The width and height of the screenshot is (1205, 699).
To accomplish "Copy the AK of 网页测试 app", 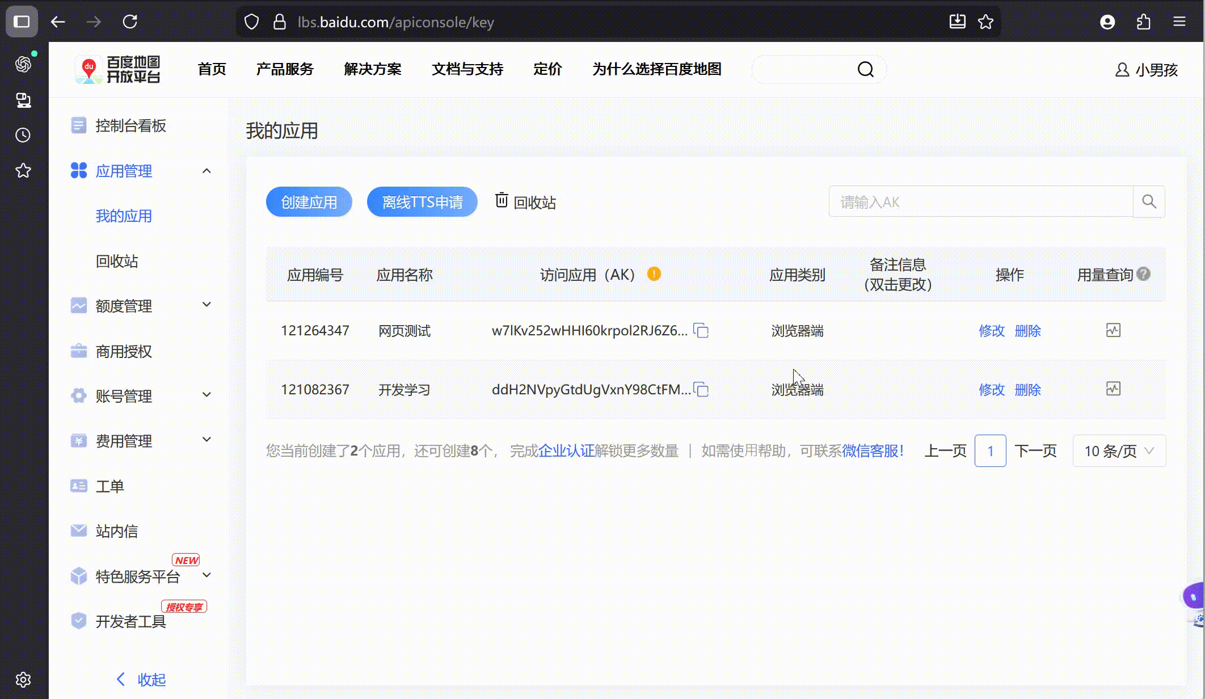I will click(701, 331).
